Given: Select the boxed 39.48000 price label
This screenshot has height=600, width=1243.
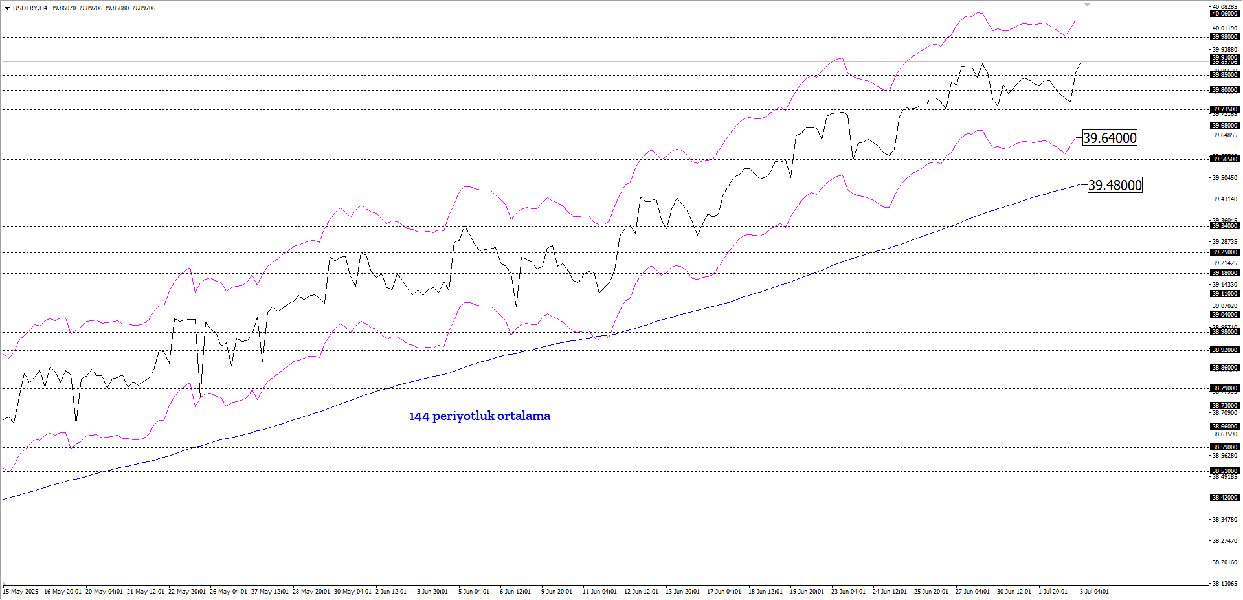Looking at the screenshot, I should (1115, 185).
